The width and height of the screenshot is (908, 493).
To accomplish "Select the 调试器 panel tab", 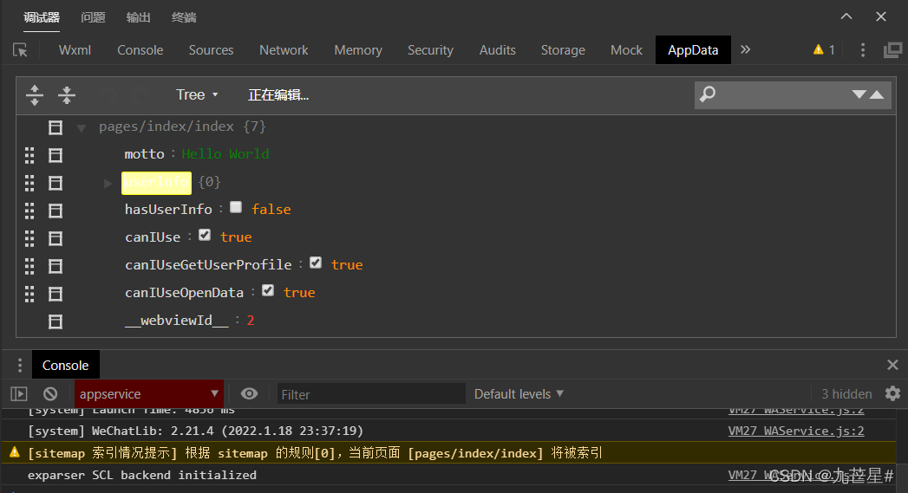I will point(42,17).
